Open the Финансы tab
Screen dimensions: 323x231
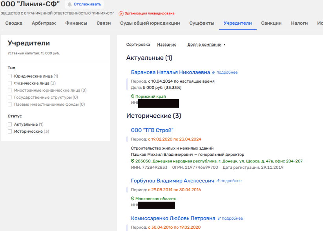pos(76,23)
